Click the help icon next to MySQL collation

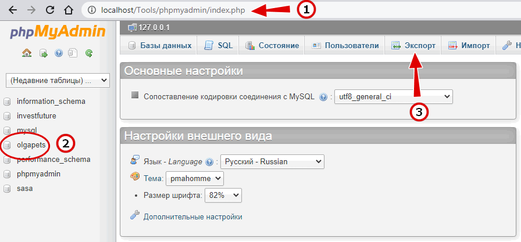tap(323, 97)
